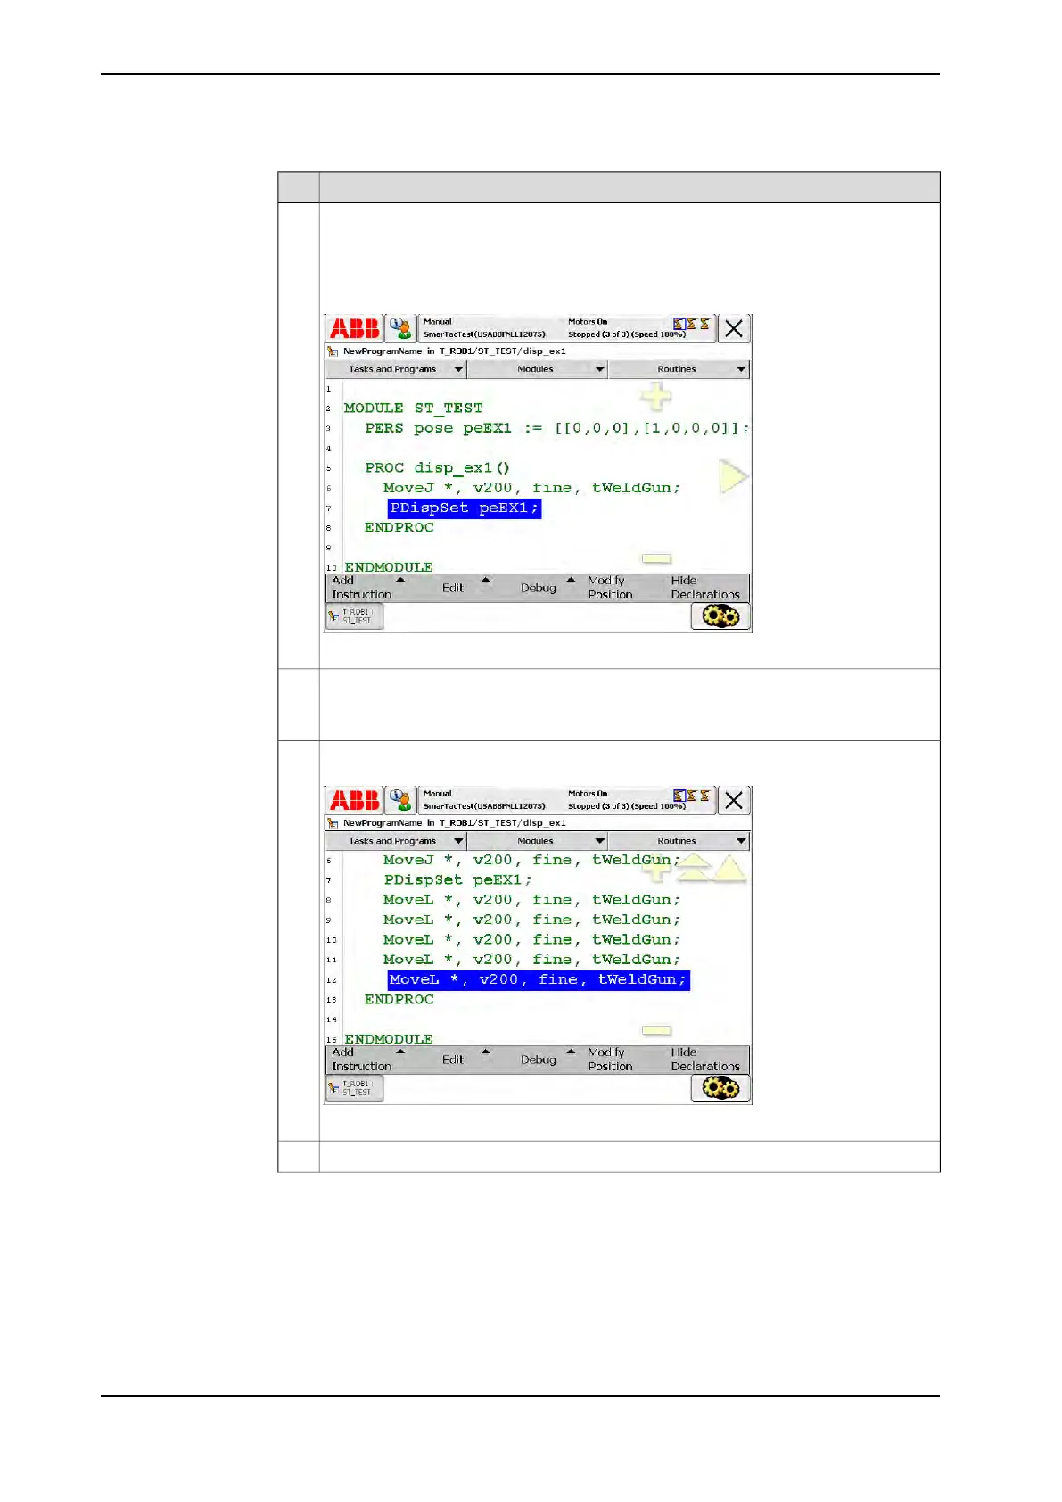Open ABB main menu in MODULE ST_TEST screen

(x=355, y=328)
